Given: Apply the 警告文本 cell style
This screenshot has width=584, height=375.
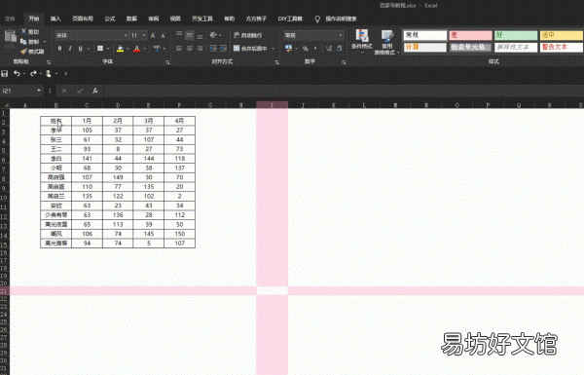Looking at the screenshot, I should pos(561,47).
